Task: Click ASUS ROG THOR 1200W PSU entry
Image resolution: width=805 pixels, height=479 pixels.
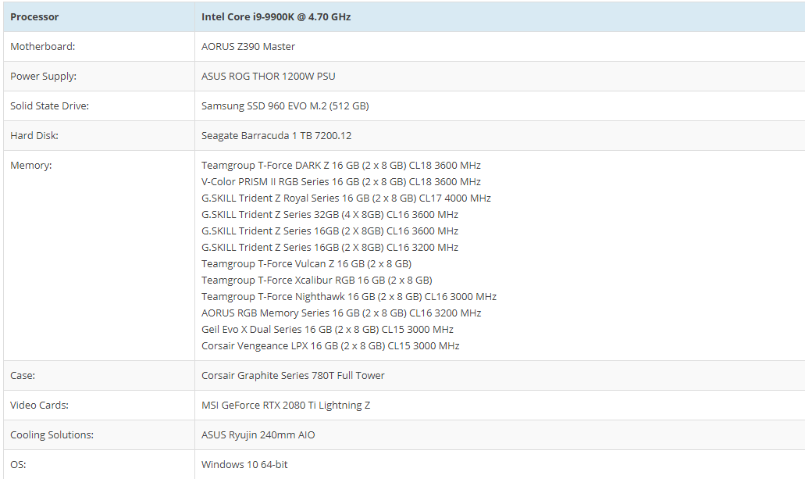Action: click(x=269, y=76)
